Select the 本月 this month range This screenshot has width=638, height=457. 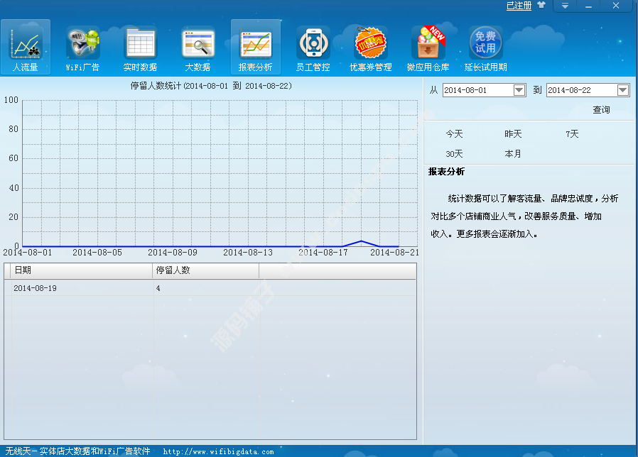click(513, 154)
